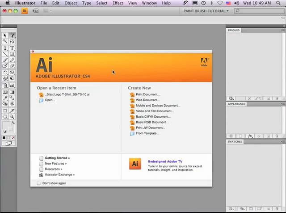Open Adobe Bridge from the application bar
Image resolution: width=286 pixels, height=213 pixels.
click(x=35, y=11)
